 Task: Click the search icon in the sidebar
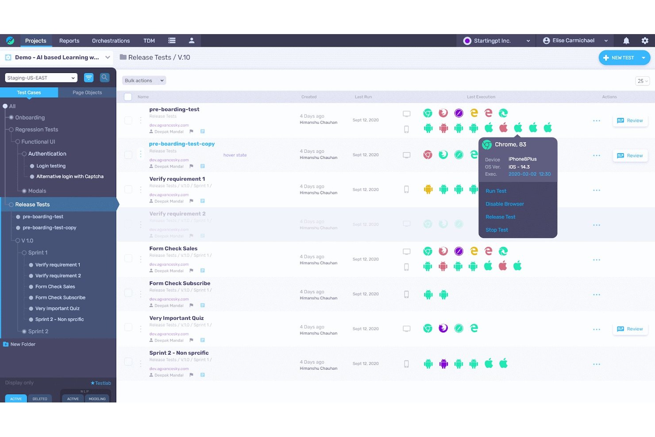pyautogui.click(x=104, y=77)
